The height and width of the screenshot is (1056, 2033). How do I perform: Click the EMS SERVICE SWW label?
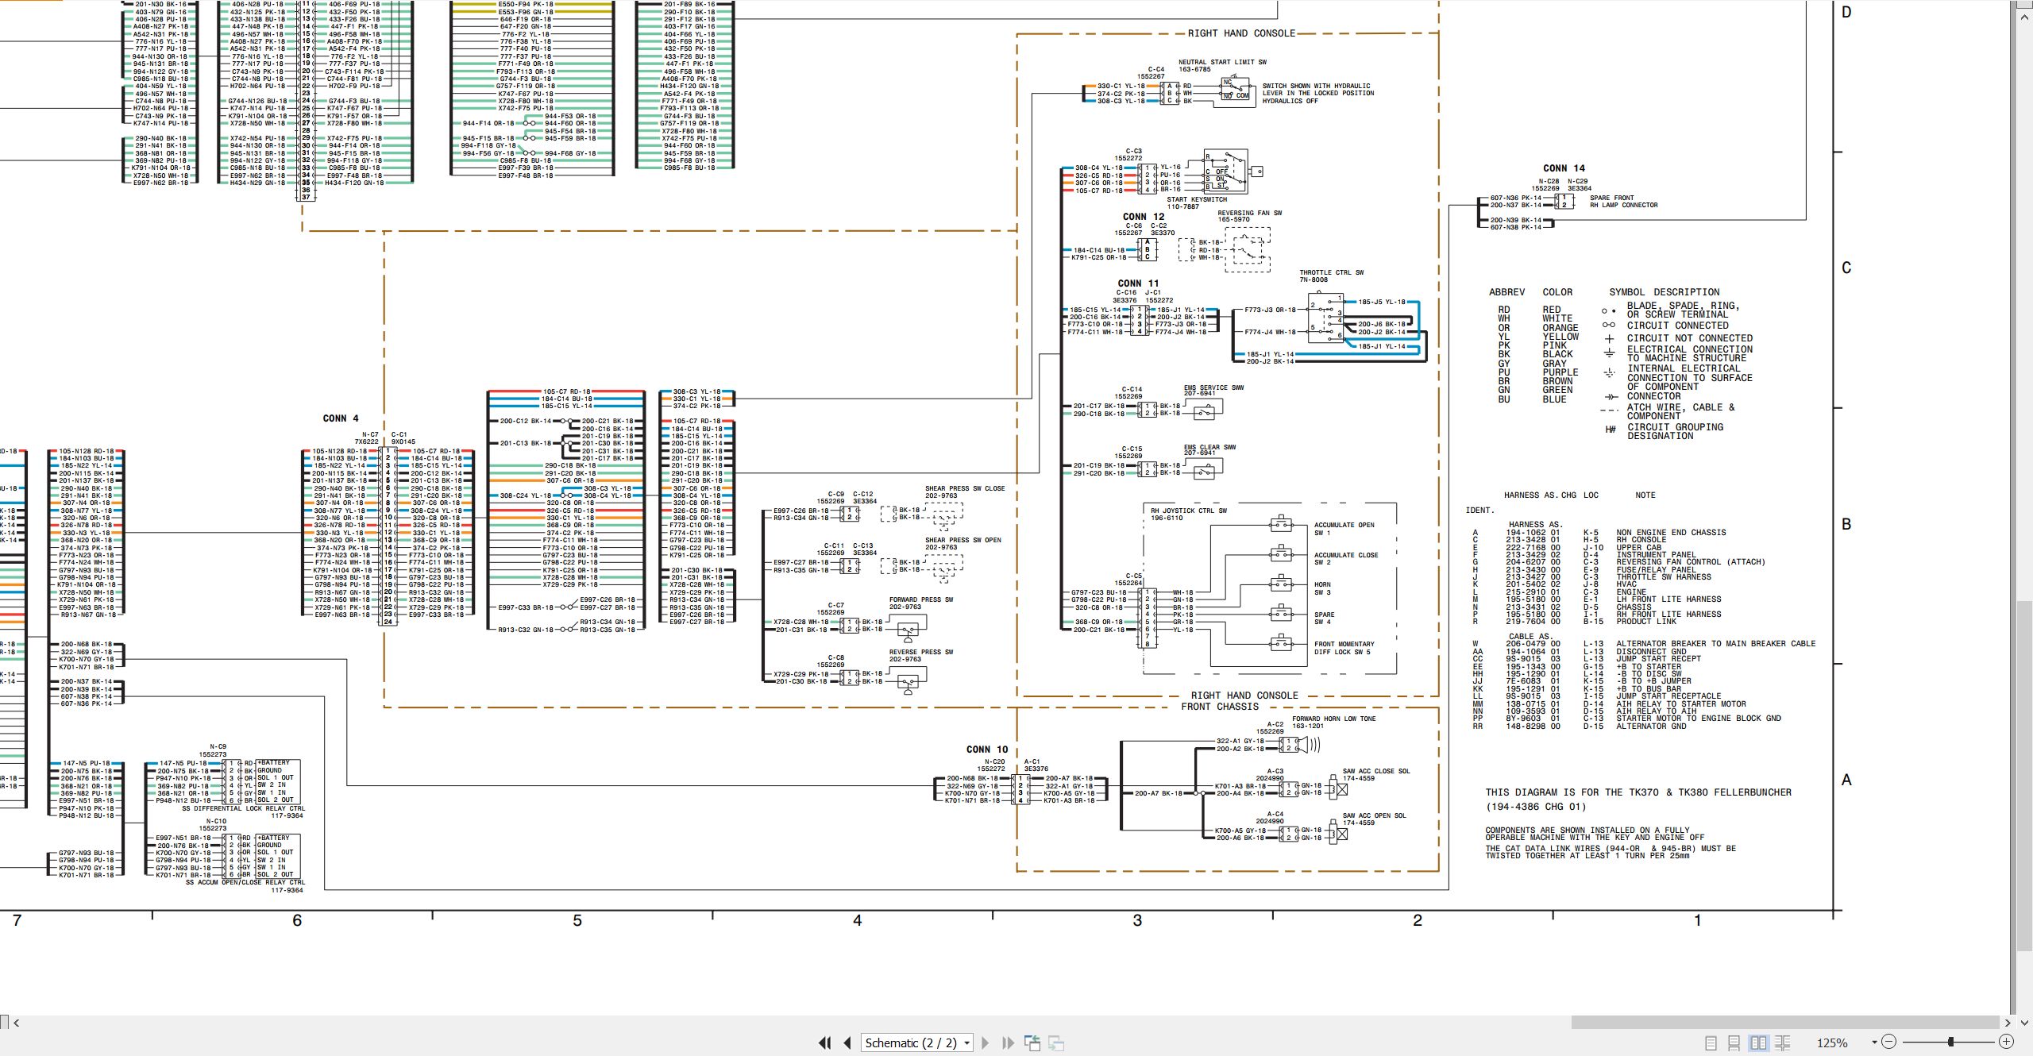[x=1213, y=387]
